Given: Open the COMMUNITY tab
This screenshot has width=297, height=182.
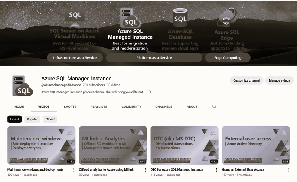Looking at the screenshot, I should click(x=131, y=107).
